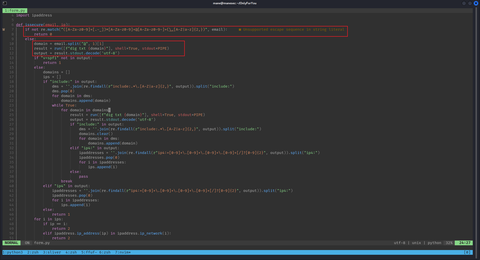Click dms.pop(0) on line 20

click(x=63, y=91)
